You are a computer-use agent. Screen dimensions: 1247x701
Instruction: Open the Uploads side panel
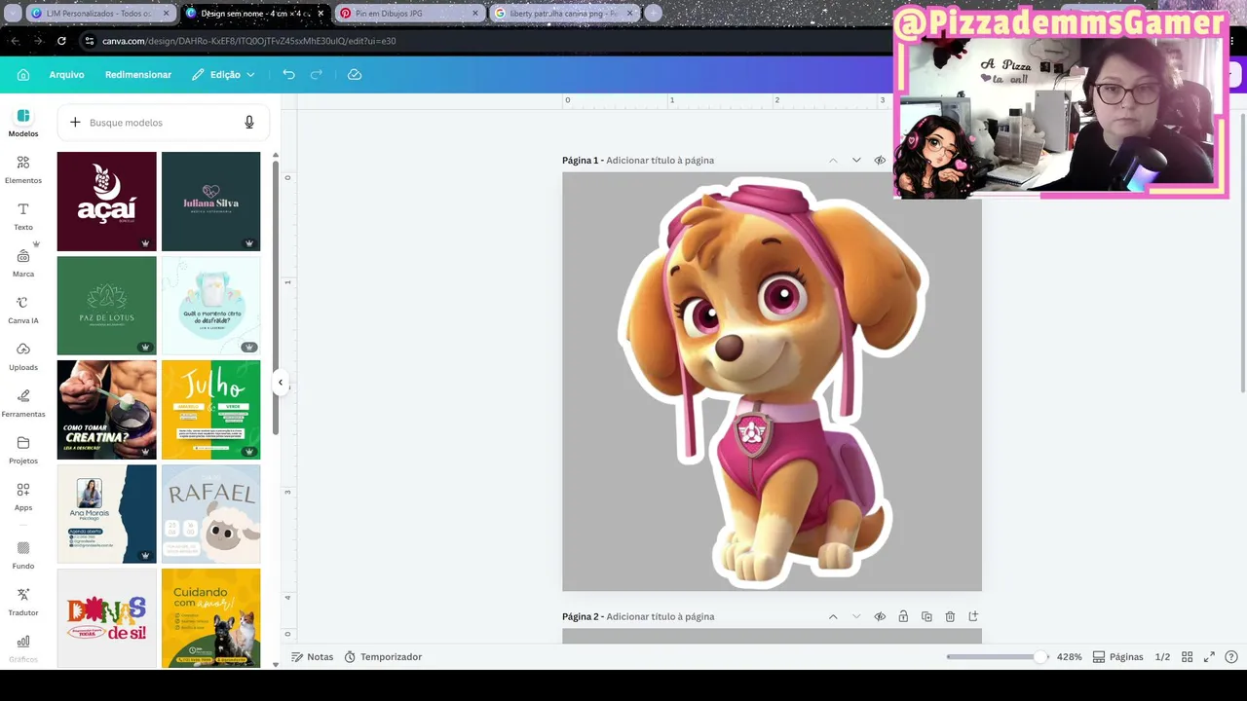pos(23,356)
